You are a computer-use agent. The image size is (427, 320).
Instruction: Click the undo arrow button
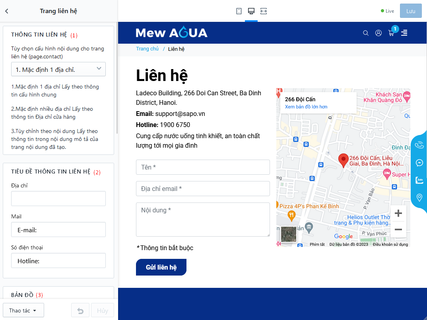[80, 310]
